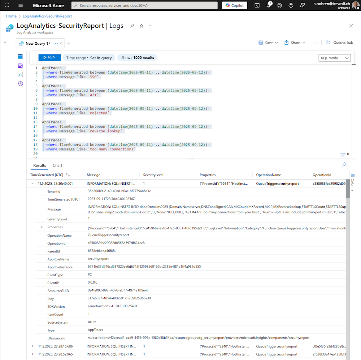Switch to the Chart tab

[x=57, y=166]
